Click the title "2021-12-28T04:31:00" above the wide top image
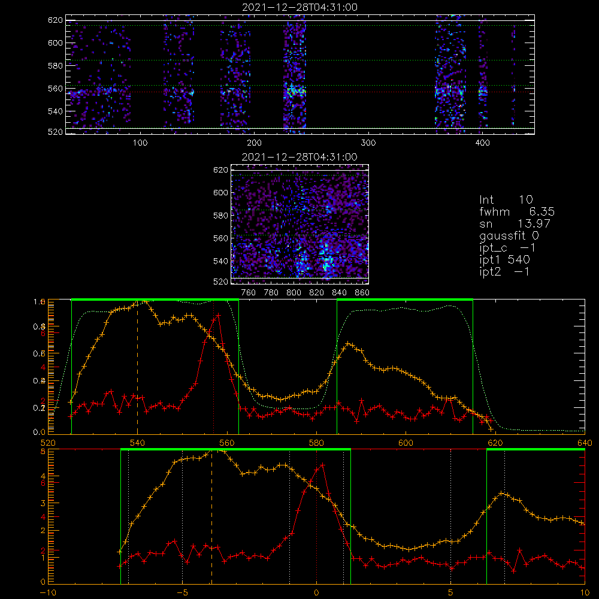This screenshot has width=599, height=599. click(300, 7)
